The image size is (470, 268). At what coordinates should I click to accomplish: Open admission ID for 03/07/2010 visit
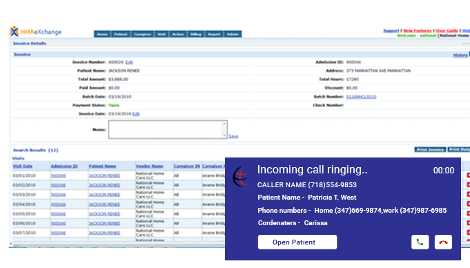58,233
